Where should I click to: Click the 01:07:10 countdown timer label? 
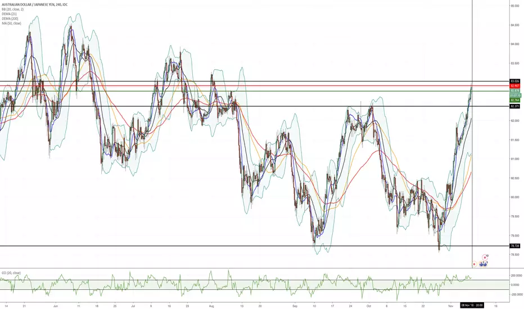515,96
